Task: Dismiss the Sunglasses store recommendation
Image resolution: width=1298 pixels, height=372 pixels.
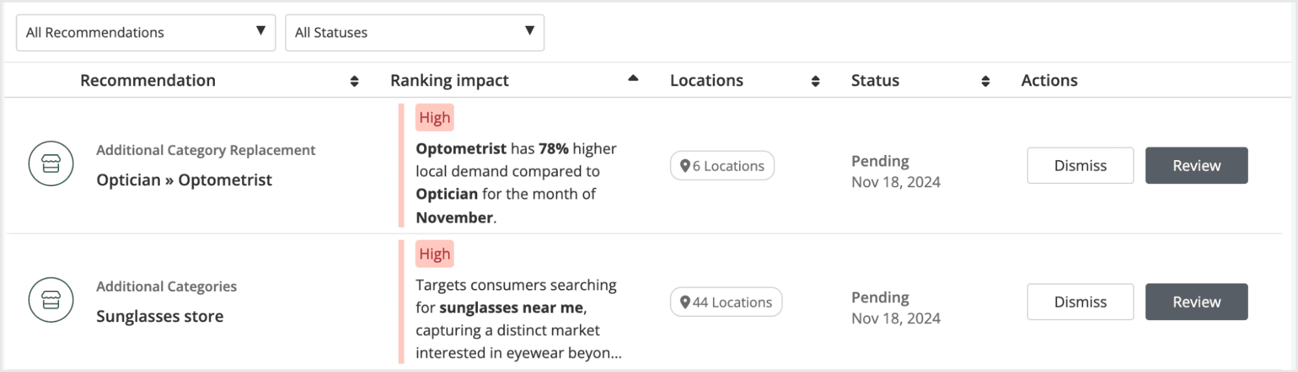Action: (1080, 301)
